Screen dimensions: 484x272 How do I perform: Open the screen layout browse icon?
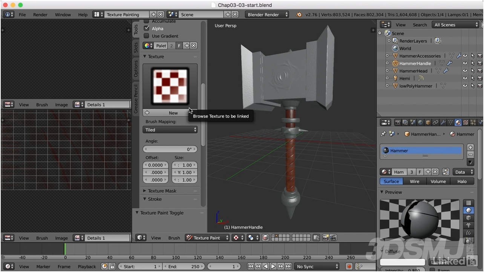tap(98, 15)
